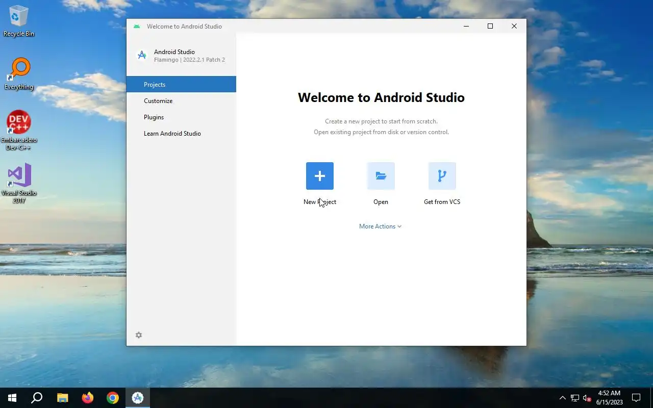Image resolution: width=653 pixels, height=408 pixels.
Task: Select the Everything desktop shortcut
Action: [x=19, y=74]
